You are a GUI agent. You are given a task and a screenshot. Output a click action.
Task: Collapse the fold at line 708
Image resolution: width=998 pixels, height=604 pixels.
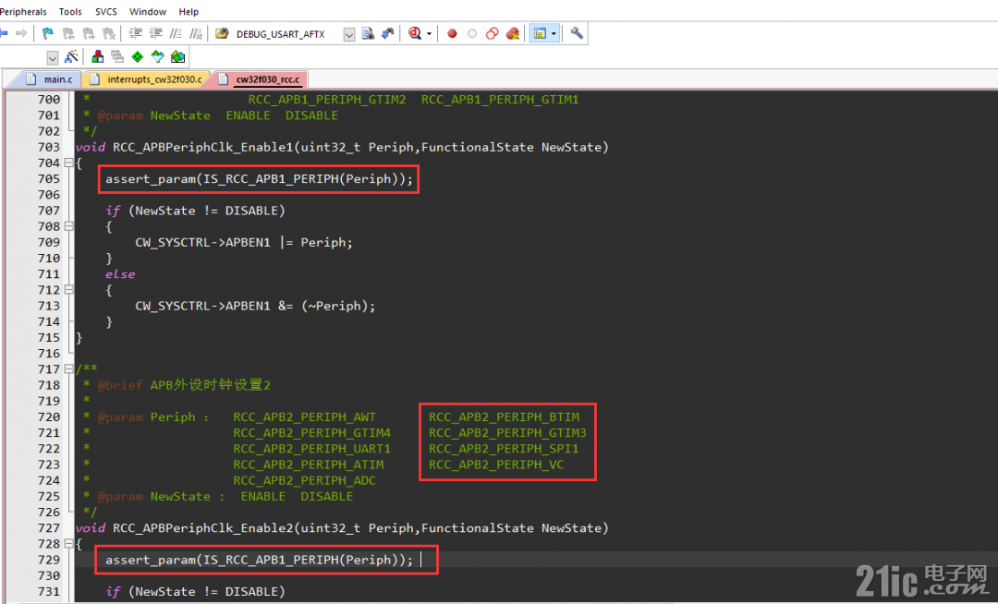coord(68,226)
